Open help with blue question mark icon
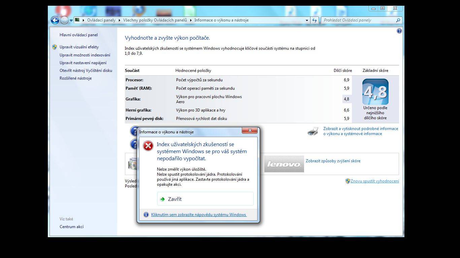 pyautogui.click(x=399, y=31)
